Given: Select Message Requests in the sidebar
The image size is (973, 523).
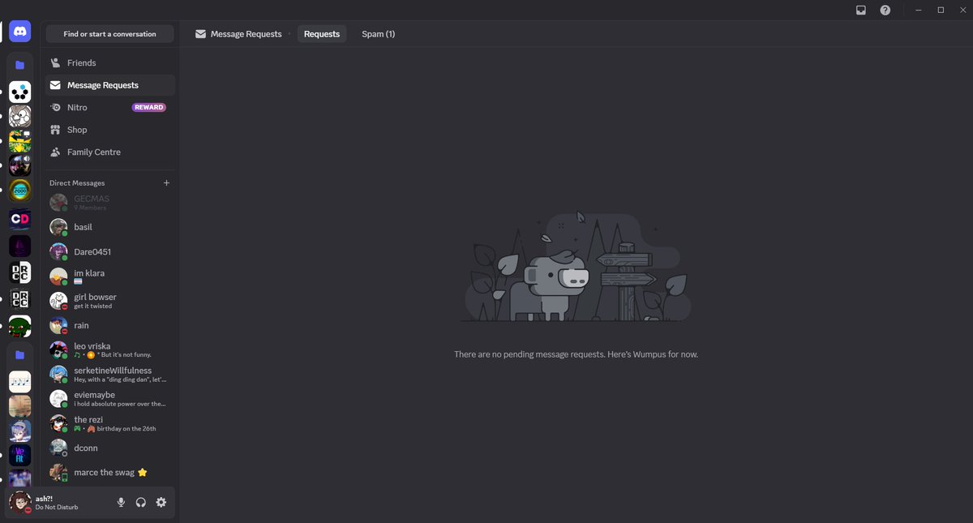Looking at the screenshot, I should (x=110, y=85).
